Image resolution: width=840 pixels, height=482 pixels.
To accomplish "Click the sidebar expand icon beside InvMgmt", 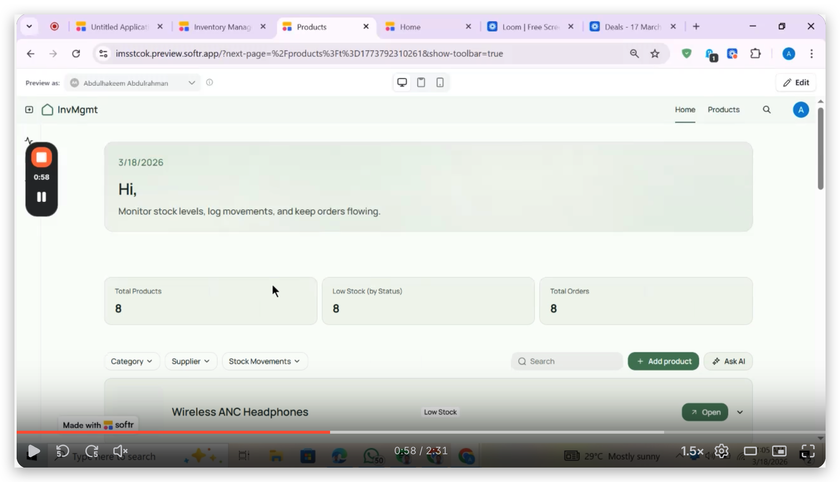I will tap(29, 110).
